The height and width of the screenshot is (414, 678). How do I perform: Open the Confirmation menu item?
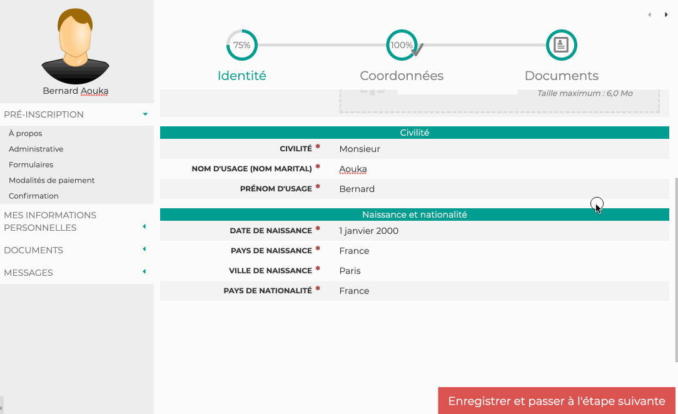pos(33,196)
